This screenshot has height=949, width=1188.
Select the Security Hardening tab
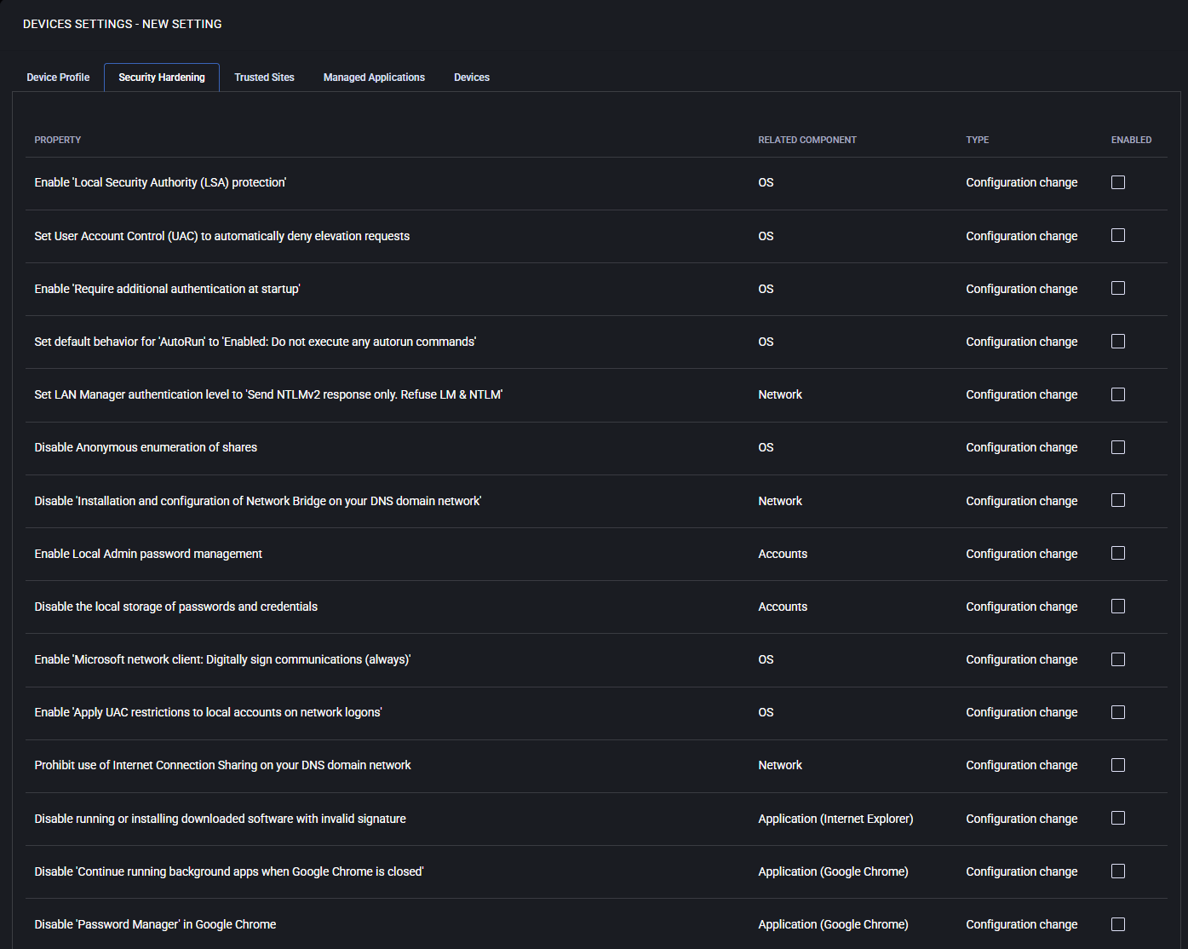pos(162,78)
